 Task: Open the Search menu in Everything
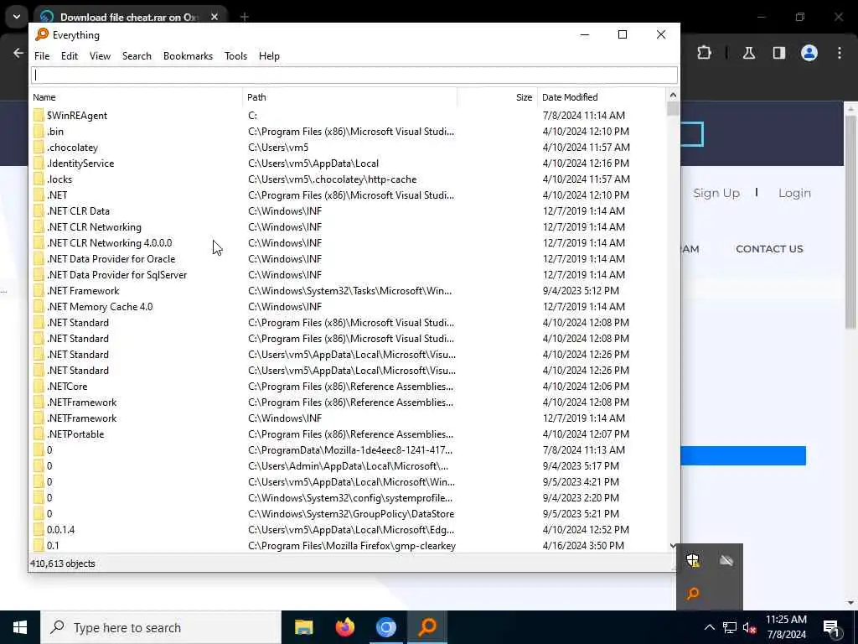137,56
